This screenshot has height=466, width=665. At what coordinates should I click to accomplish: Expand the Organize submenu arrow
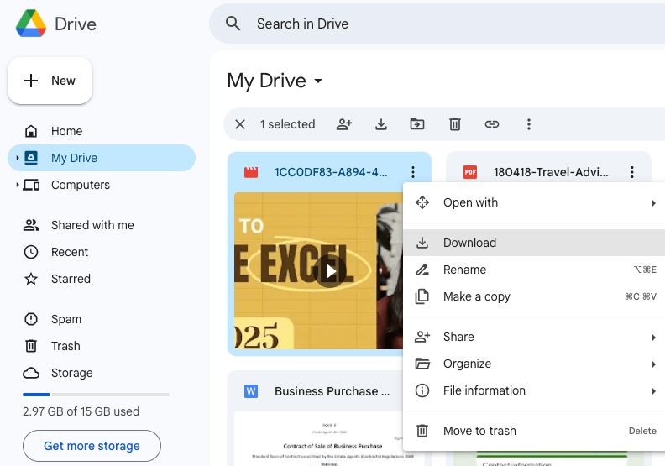(653, 364)
